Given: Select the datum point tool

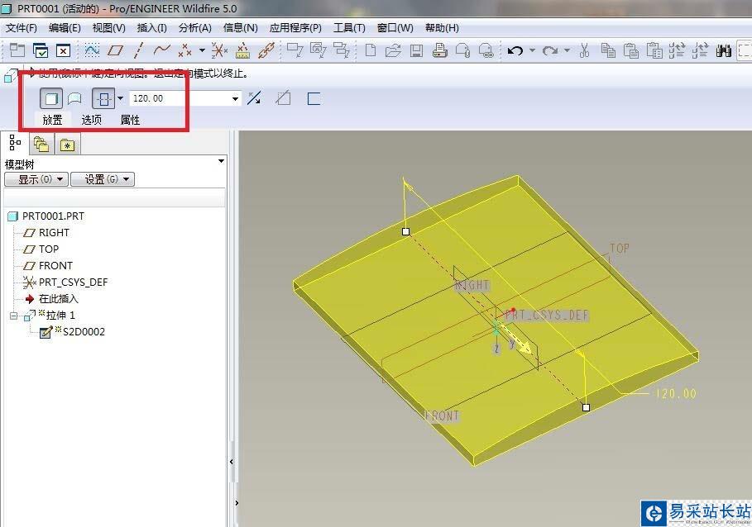Looking at the screenshot, I should 184,50.
